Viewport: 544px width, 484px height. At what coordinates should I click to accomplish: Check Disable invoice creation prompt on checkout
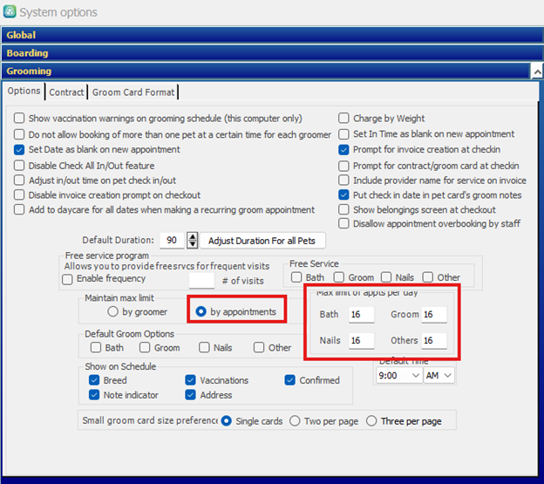pos(19,195)
